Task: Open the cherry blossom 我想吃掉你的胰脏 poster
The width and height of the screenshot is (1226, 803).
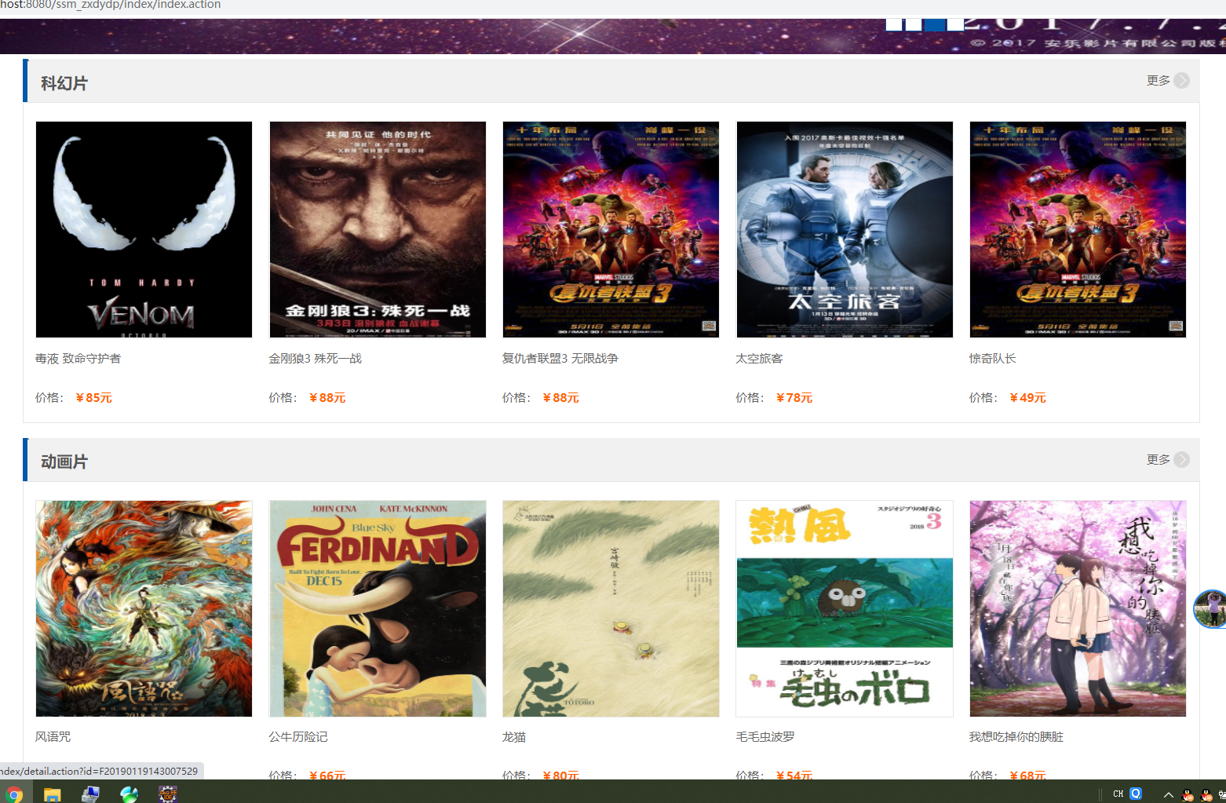Action: click(x=1078, y=608)
